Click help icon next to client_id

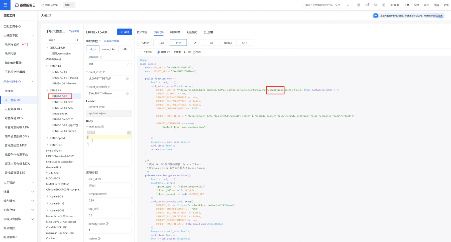pos(101,72)
